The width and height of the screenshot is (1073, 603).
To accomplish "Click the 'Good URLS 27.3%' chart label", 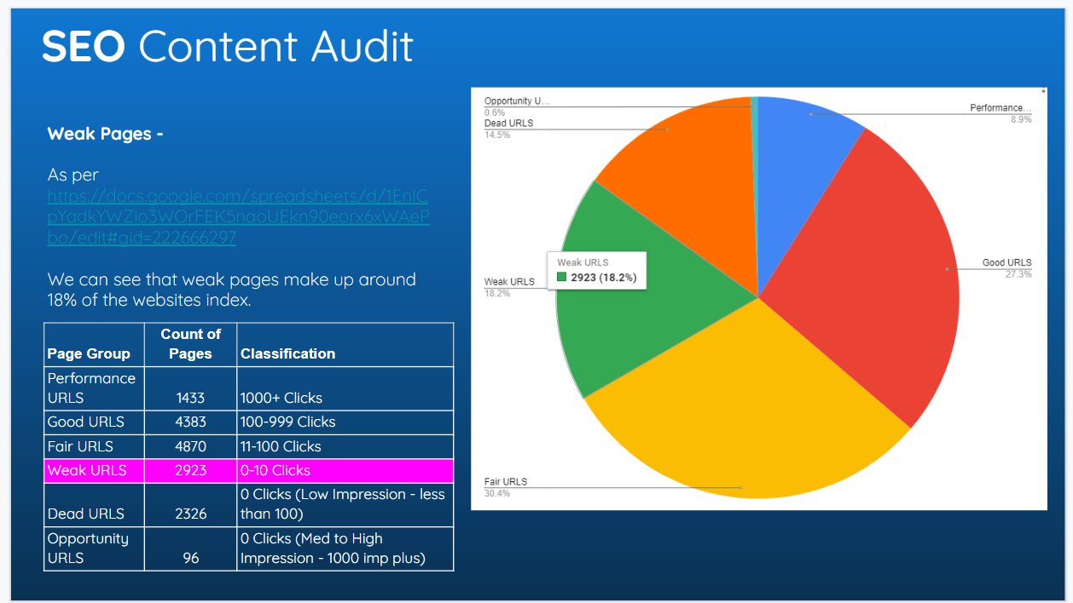I will click(x=1006, y=267).
